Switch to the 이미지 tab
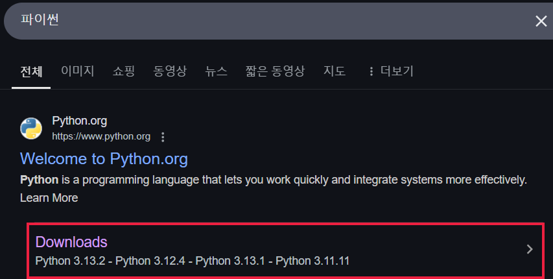 78,71
